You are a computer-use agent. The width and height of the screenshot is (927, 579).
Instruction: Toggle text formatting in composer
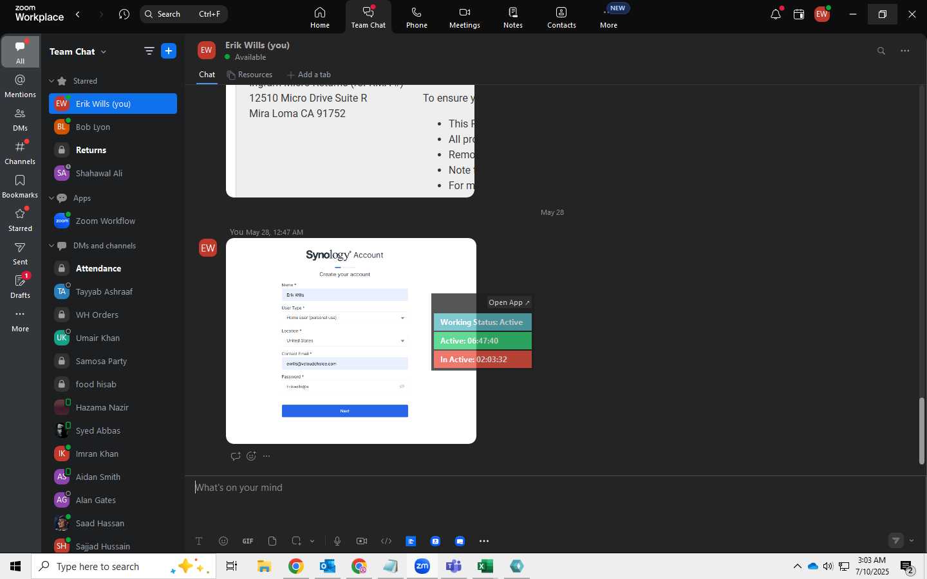point(199,541)
